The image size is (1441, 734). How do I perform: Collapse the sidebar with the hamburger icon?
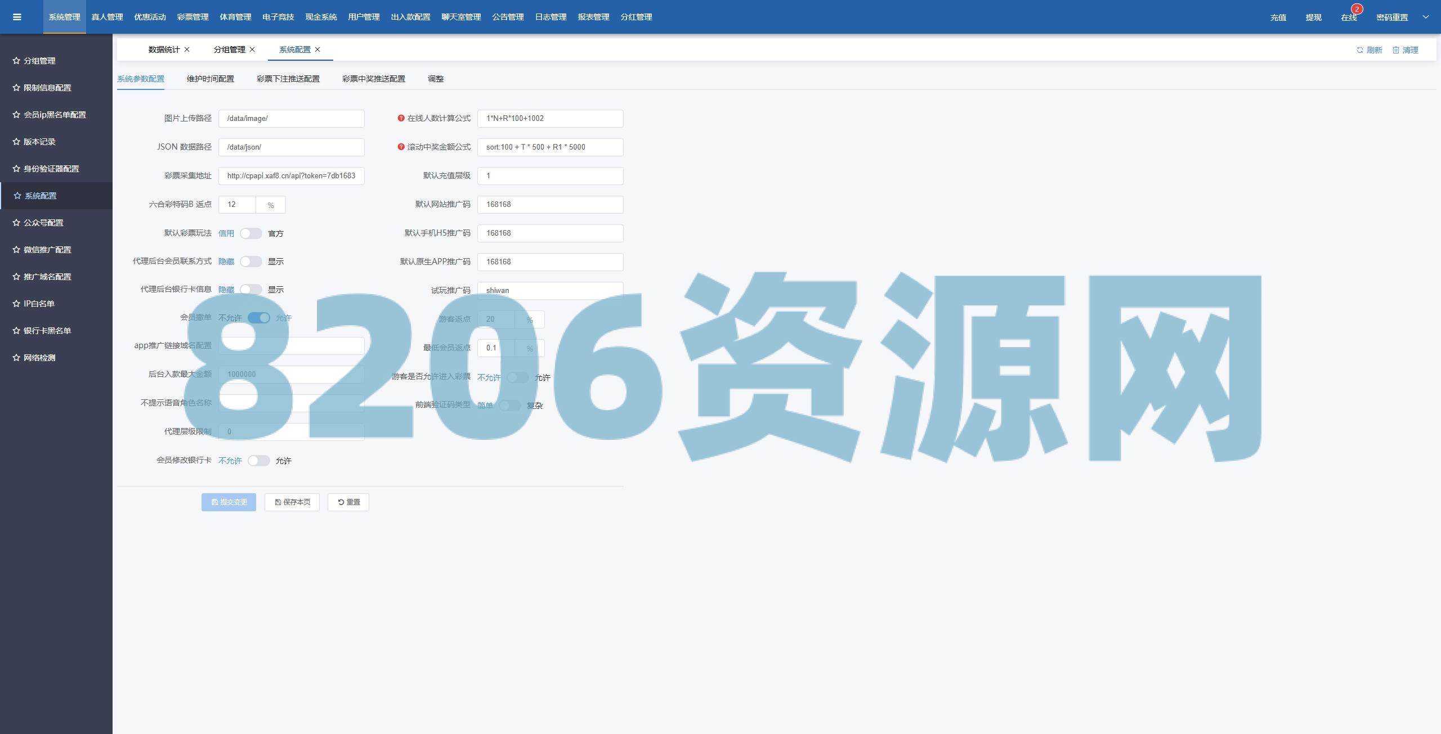click(x=17, y=17)
